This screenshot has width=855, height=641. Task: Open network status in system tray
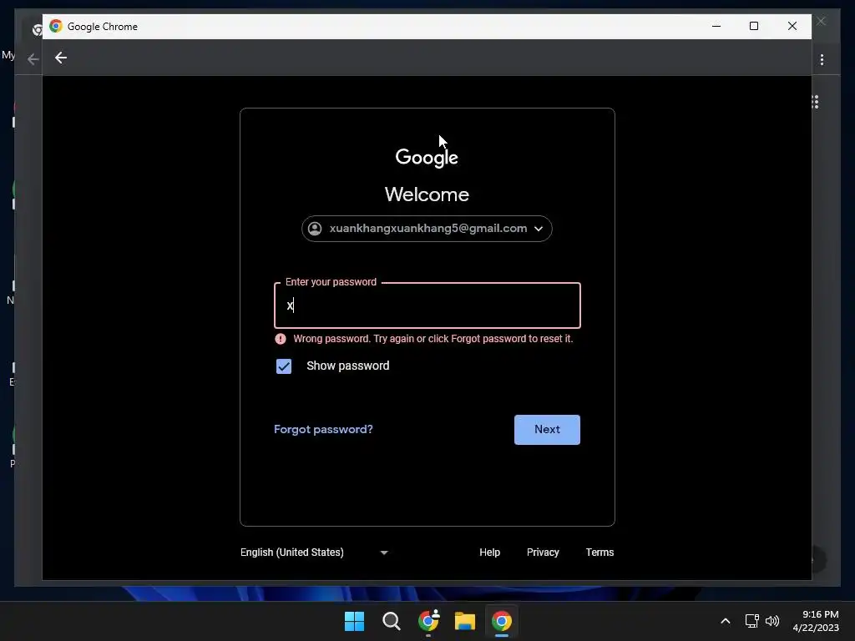coord(752,621)
